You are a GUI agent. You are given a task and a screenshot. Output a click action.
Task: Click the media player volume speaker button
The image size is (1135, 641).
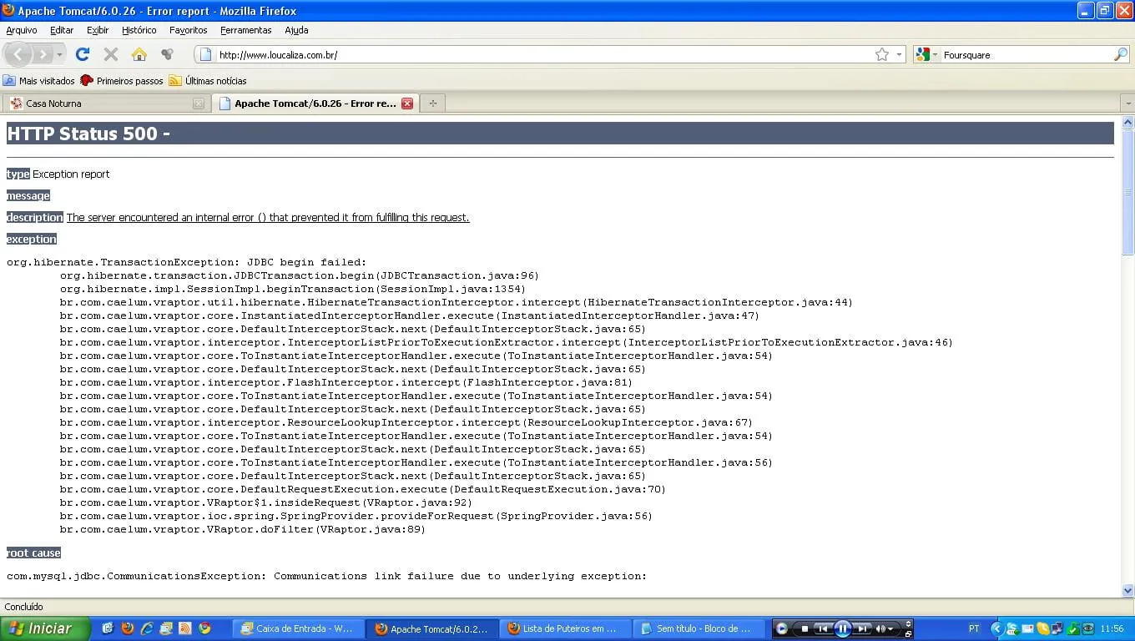click(x=880, y=628)
